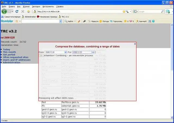Expand the From date dropdown
The height and width of the screenshot is (123, 174).
pyautogui.click(x=66, y=52)
